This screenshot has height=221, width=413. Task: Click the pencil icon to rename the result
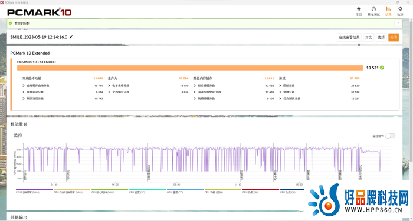click(x=71, y=37)
